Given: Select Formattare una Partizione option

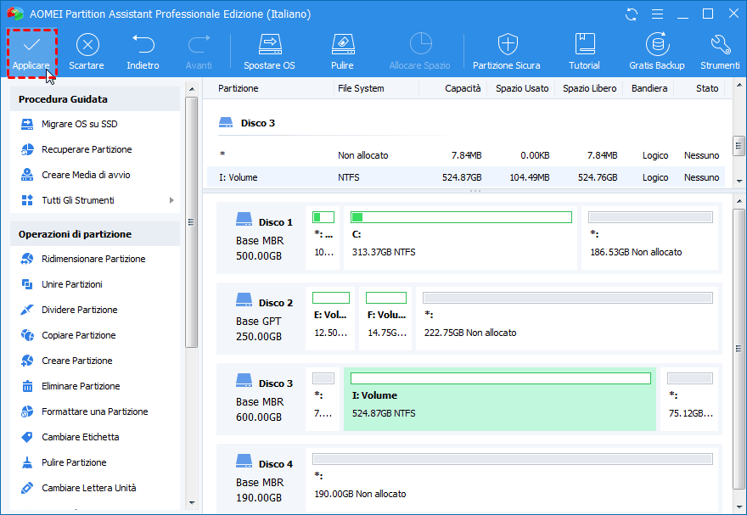Looking at the screenshot, I should coord(94,411).
